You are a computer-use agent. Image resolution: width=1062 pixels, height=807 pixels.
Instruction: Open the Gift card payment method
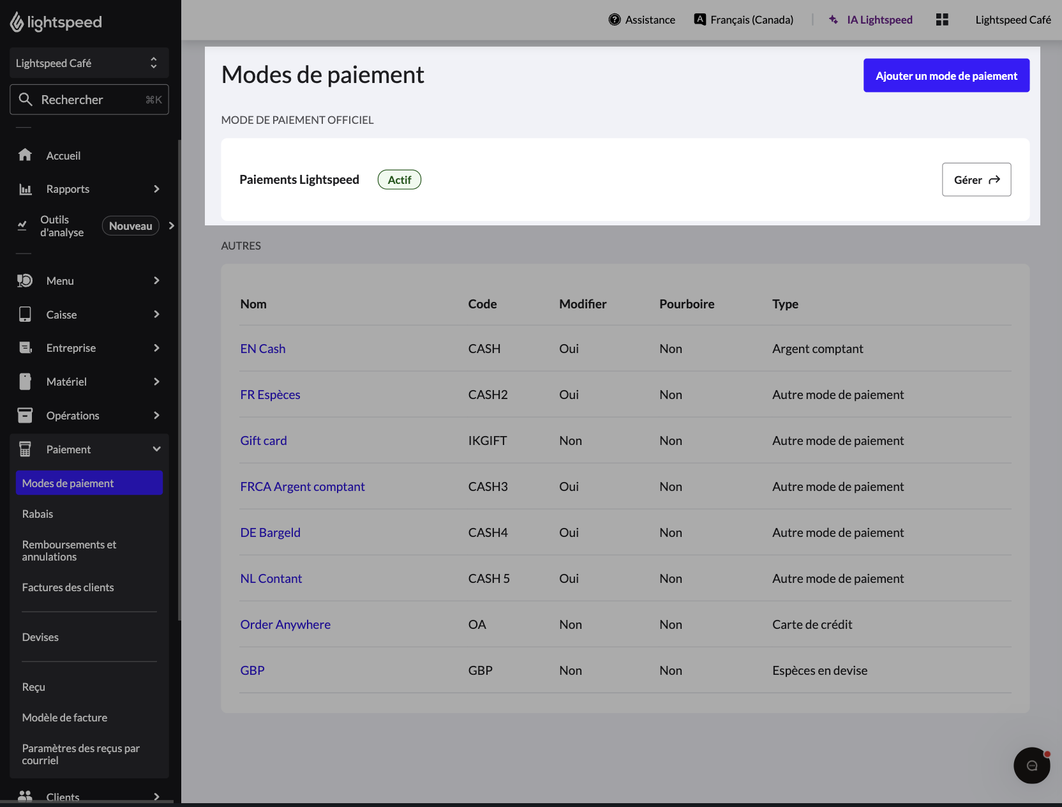coord(264,441)
